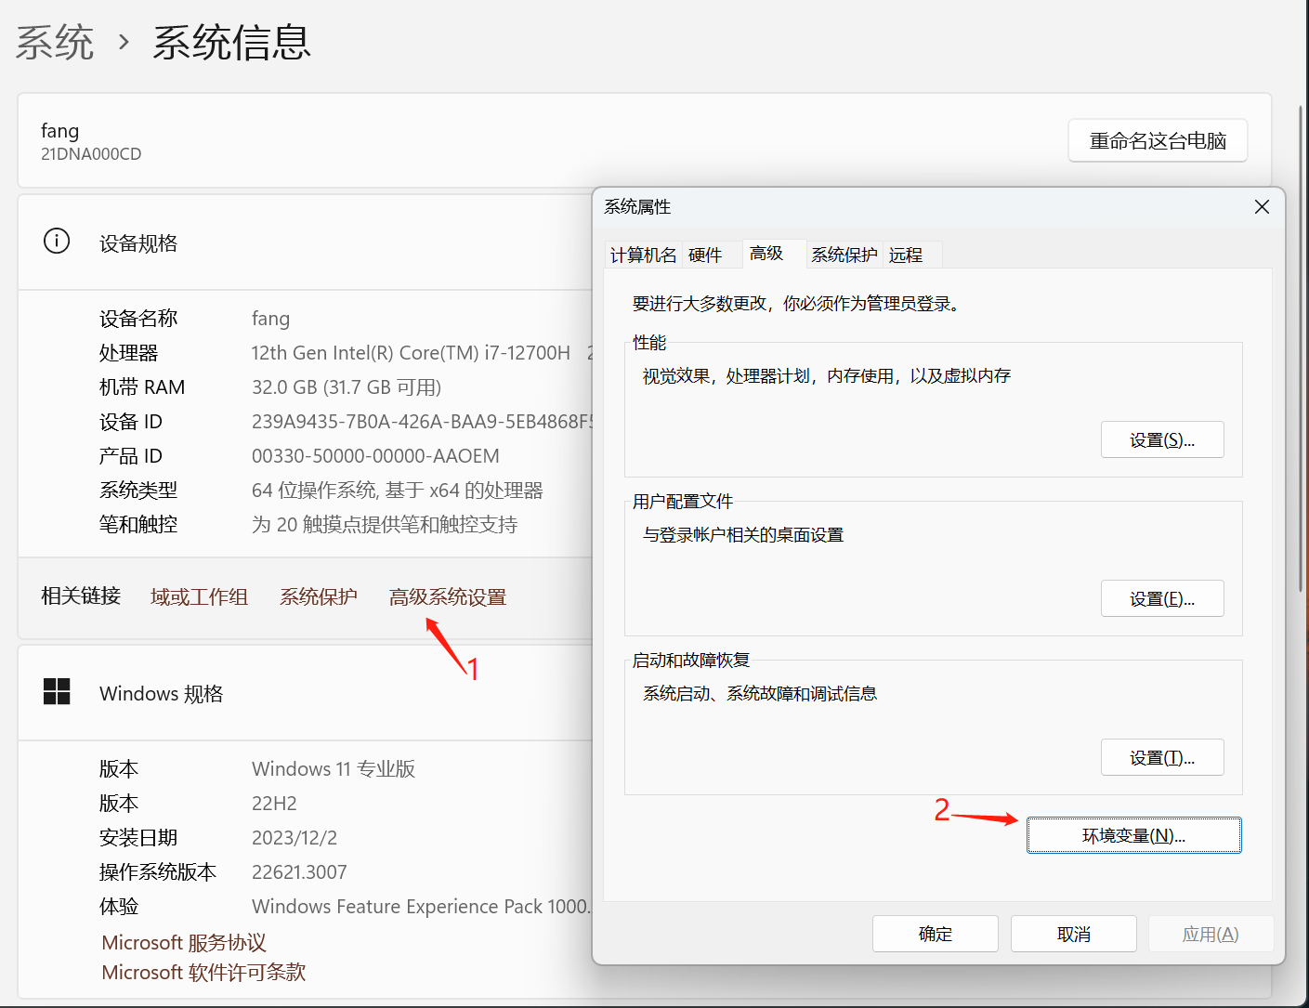Select 笔和触控 value text

[385, 524]
